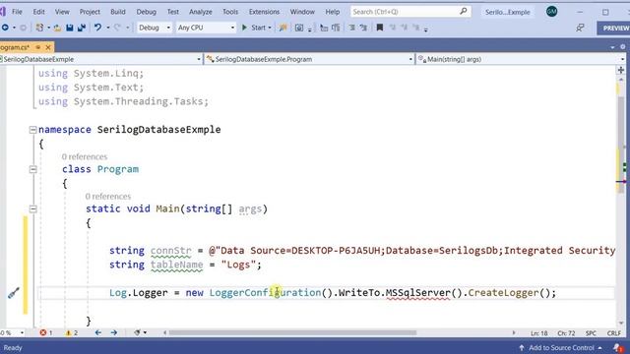Click the Open File folder icon
630x354 pixels.
[57, 28]
